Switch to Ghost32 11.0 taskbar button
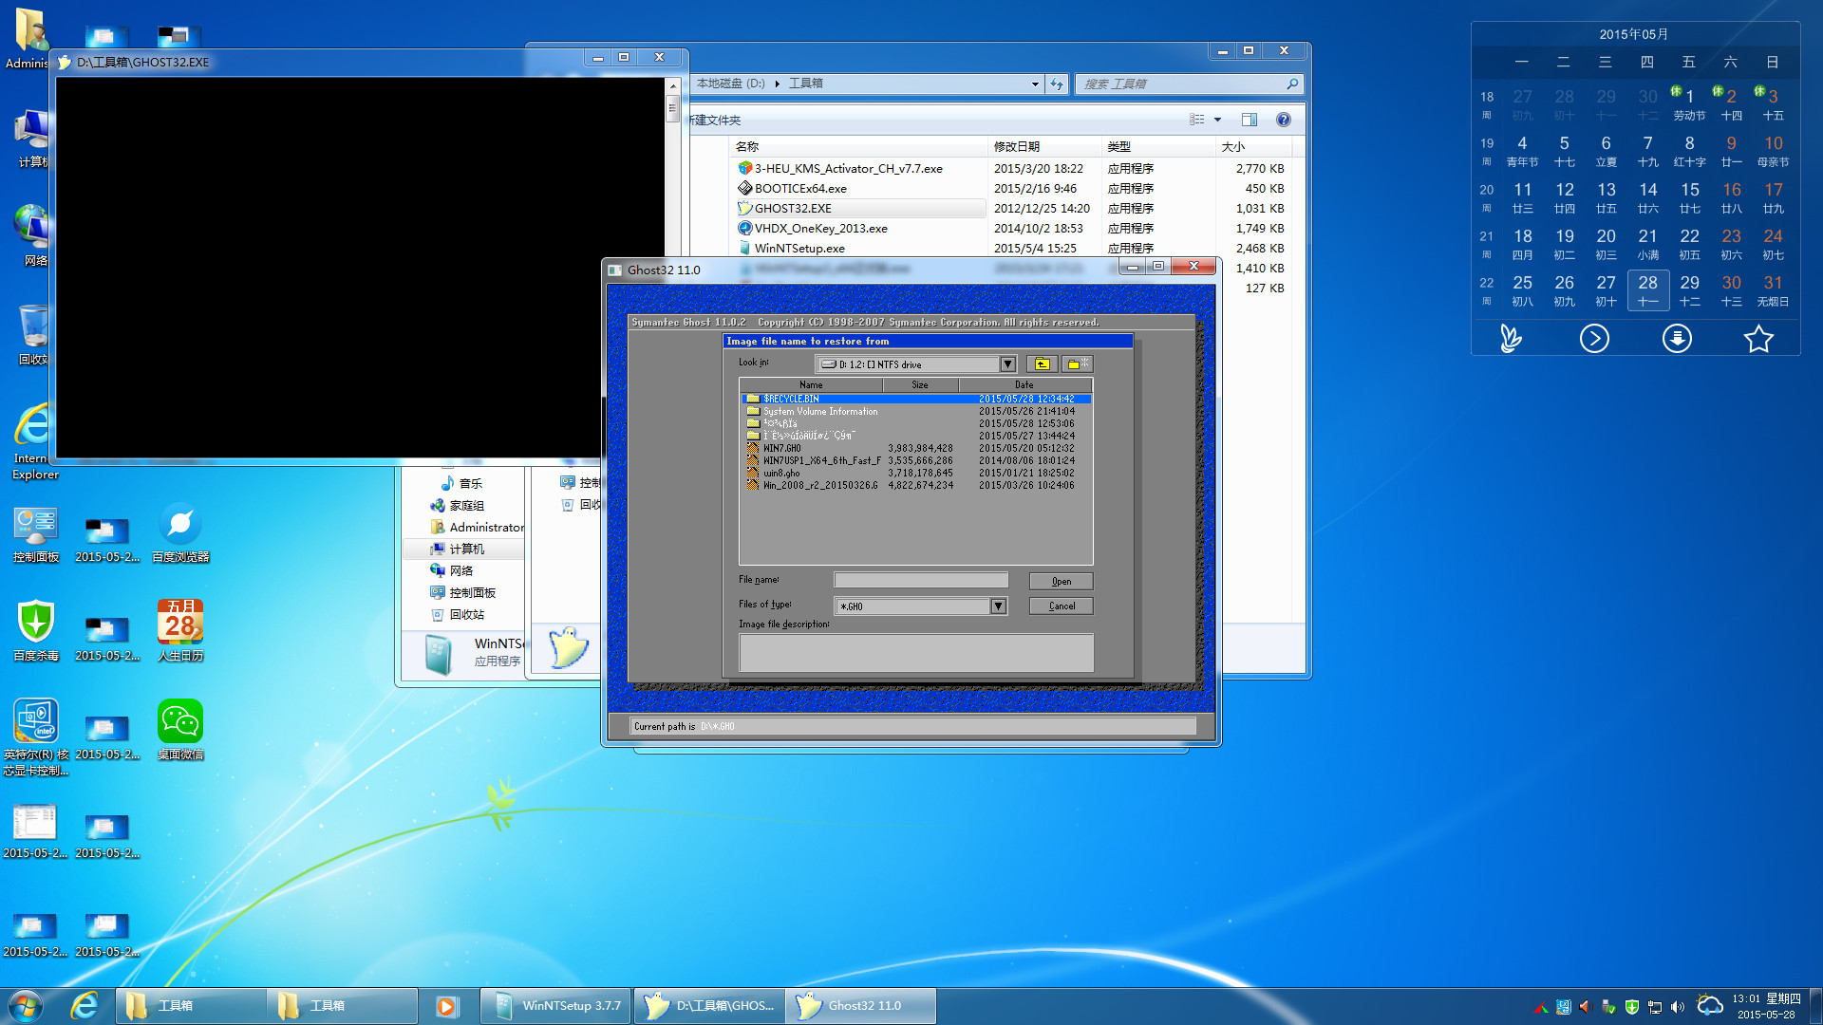Screen dimensions: 1823x1025 tap(860, 1006)
